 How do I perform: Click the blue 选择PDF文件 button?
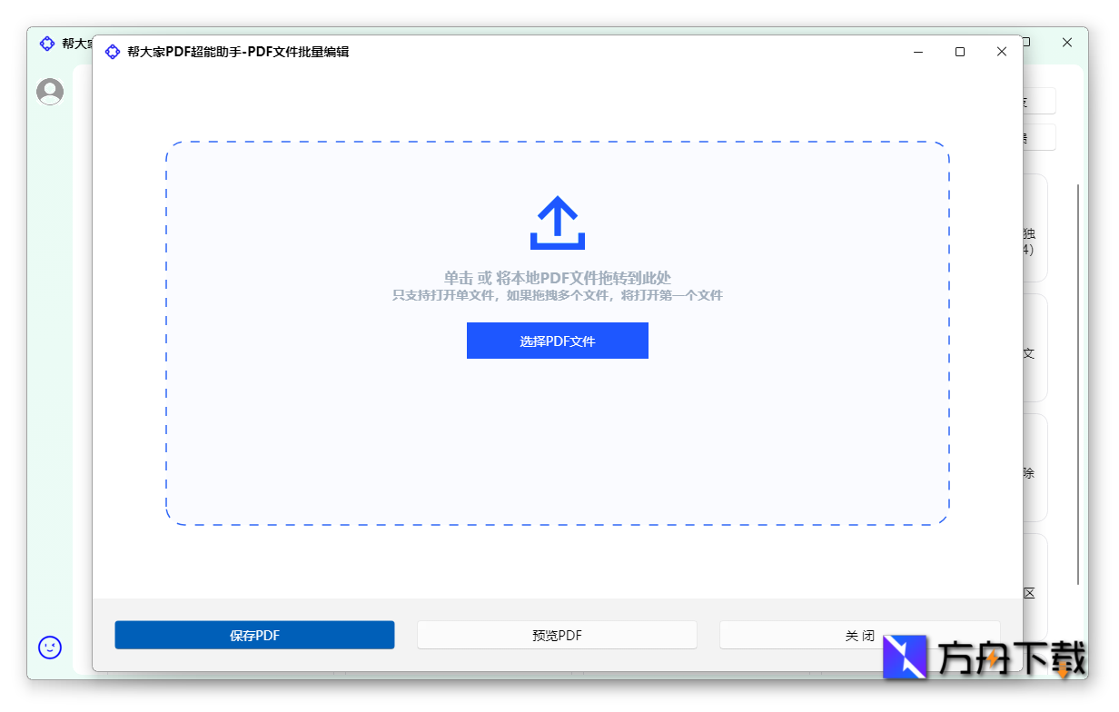[557, 341]
